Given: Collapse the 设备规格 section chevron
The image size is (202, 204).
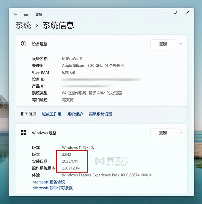Looking at the screenshot, I should point(181,44).
